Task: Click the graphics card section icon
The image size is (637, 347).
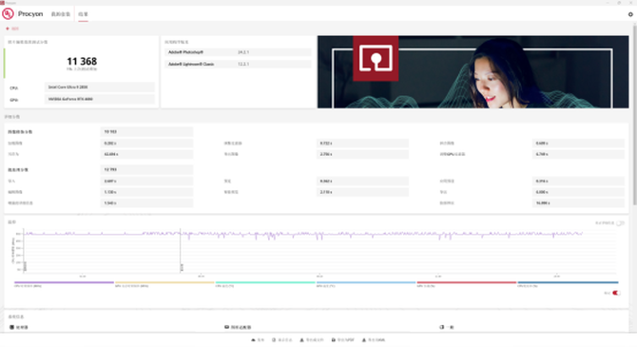Action: click(226, 327)
